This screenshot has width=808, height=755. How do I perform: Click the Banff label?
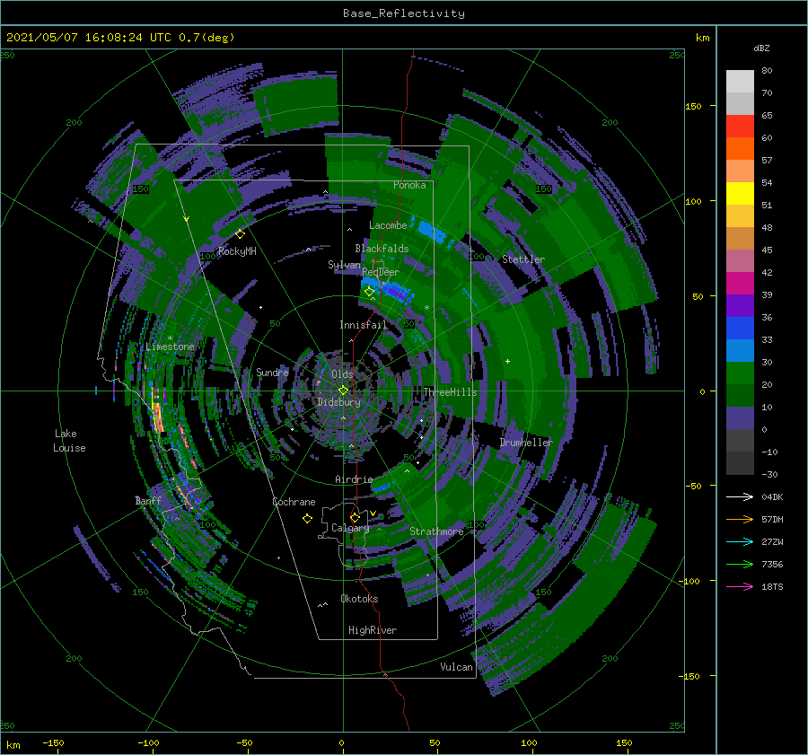pos(148,501)
